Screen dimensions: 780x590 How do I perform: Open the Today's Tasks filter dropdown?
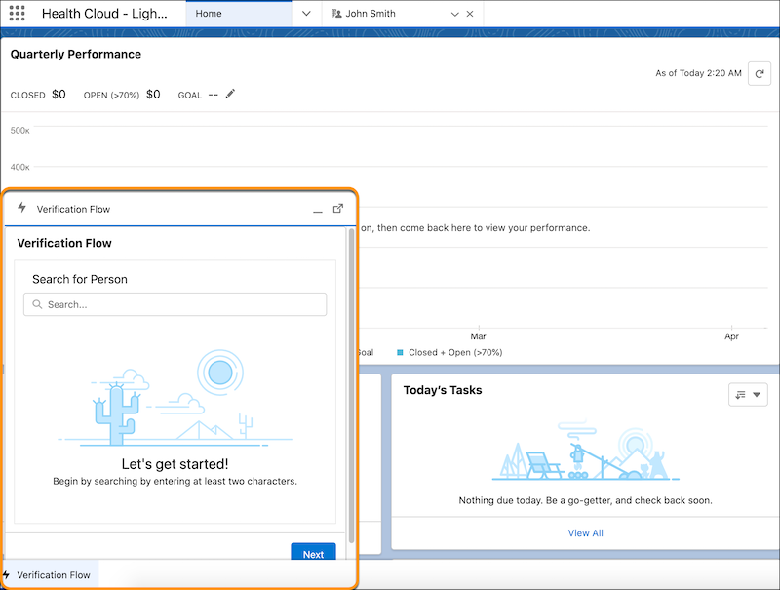[748, 395]
